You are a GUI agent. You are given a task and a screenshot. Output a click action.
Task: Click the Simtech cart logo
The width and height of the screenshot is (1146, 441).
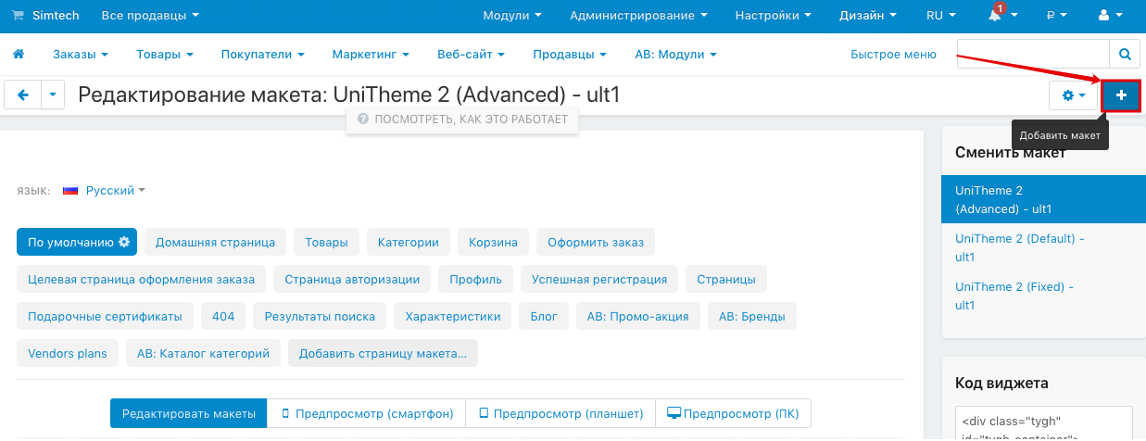click(x=45, y=16)
